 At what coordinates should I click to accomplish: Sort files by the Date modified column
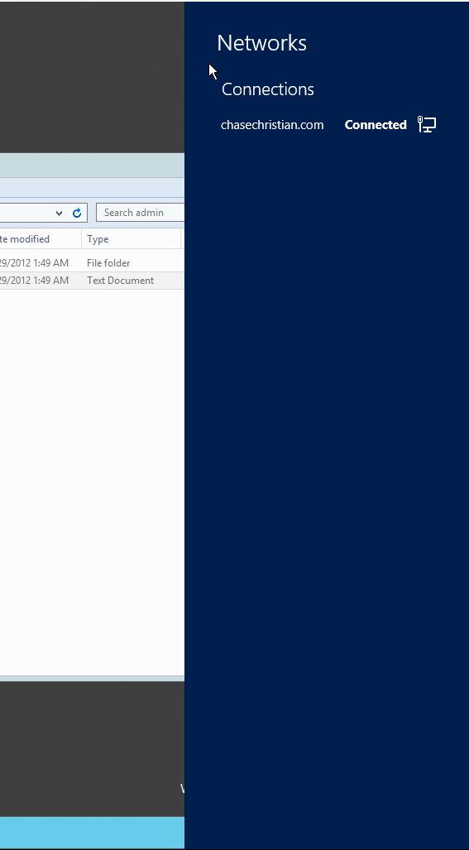tap(41, 239)
